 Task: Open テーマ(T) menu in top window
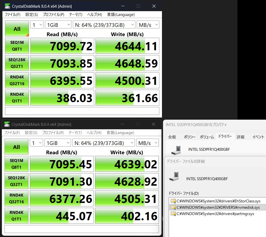coord(76,15)
